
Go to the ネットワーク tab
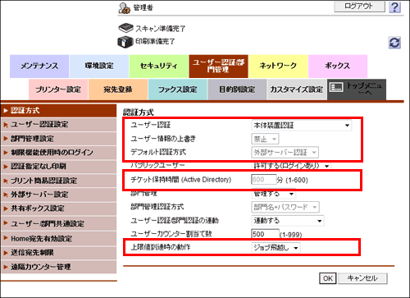[x=278, y=66]
